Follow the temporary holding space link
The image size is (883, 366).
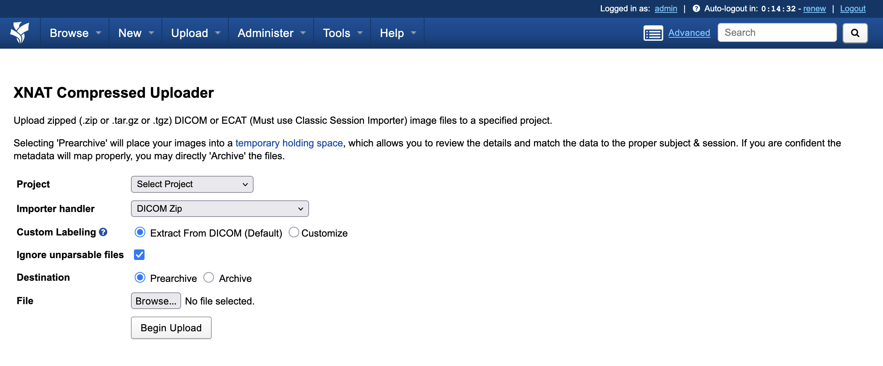point(289,143)
